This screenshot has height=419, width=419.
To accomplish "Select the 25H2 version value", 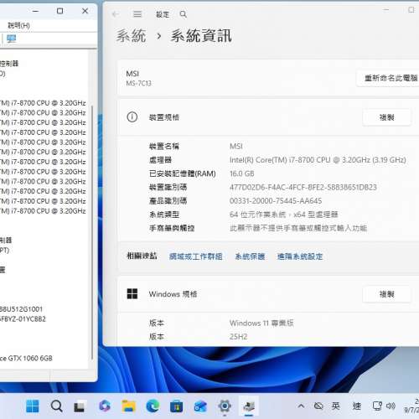I will [238, 337].
